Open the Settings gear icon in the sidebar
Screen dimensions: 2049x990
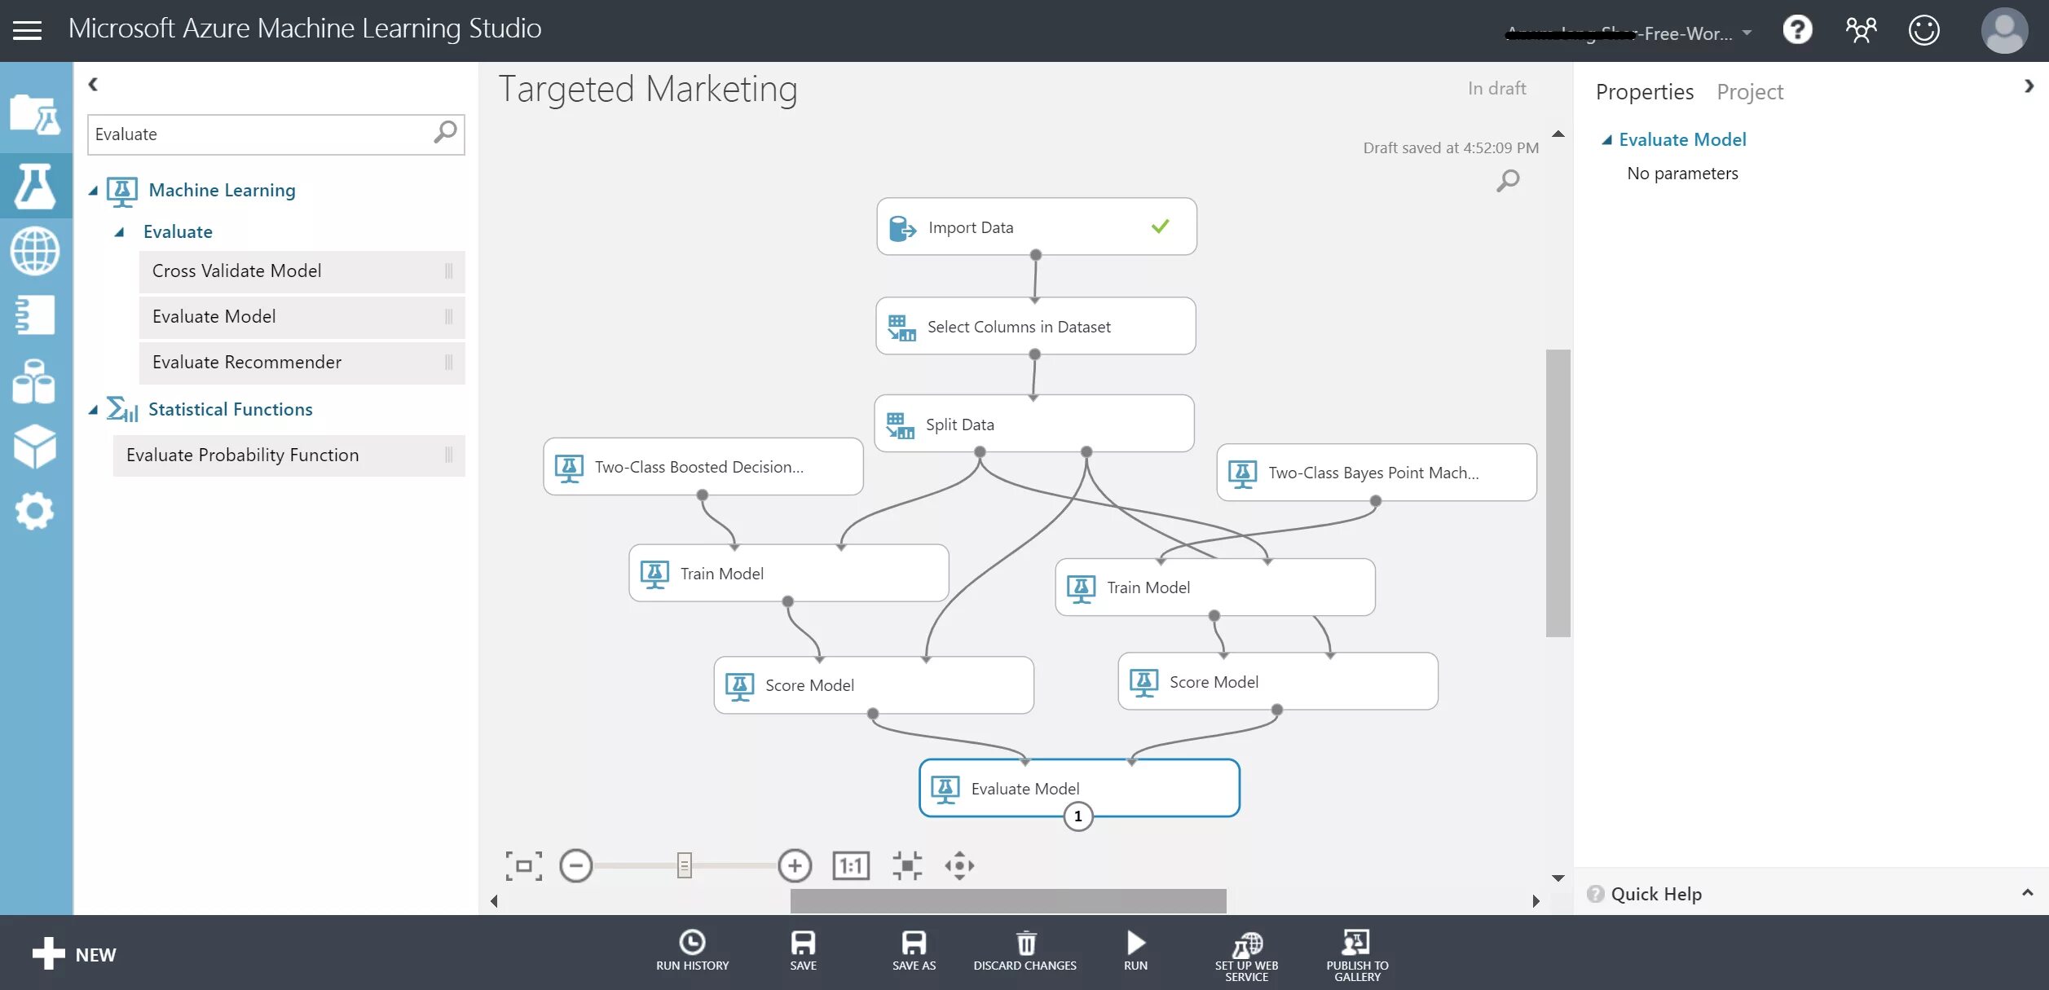35,511
